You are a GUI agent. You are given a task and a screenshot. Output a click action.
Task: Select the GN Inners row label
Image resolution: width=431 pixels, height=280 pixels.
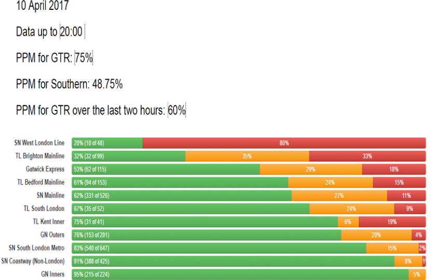(x=53, y=274)
